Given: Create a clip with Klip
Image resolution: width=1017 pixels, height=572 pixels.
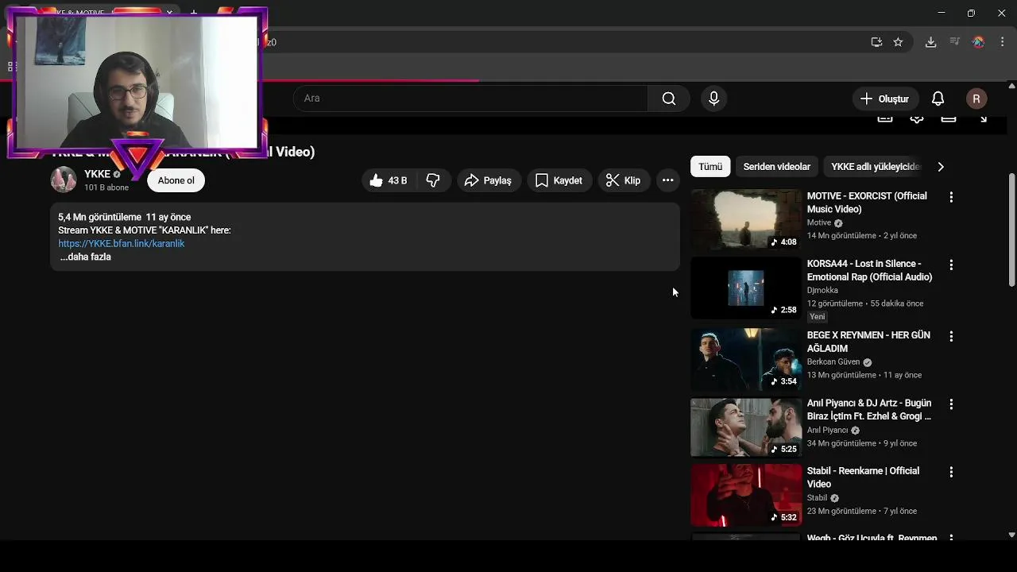Looking at the screenshot, I should coord(624,180).
